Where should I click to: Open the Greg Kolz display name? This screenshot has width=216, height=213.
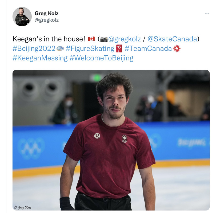47,13
